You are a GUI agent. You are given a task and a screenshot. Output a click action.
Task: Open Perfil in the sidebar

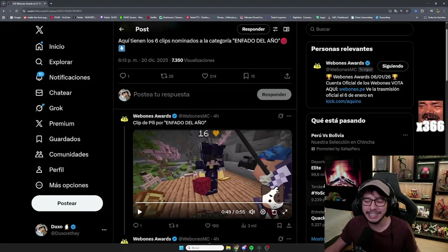(49, 170)
